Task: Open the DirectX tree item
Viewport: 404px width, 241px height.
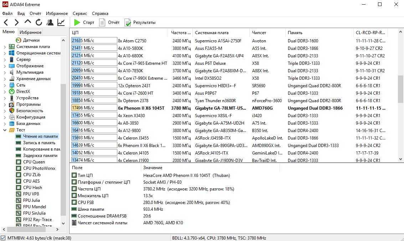Action: 23,91
